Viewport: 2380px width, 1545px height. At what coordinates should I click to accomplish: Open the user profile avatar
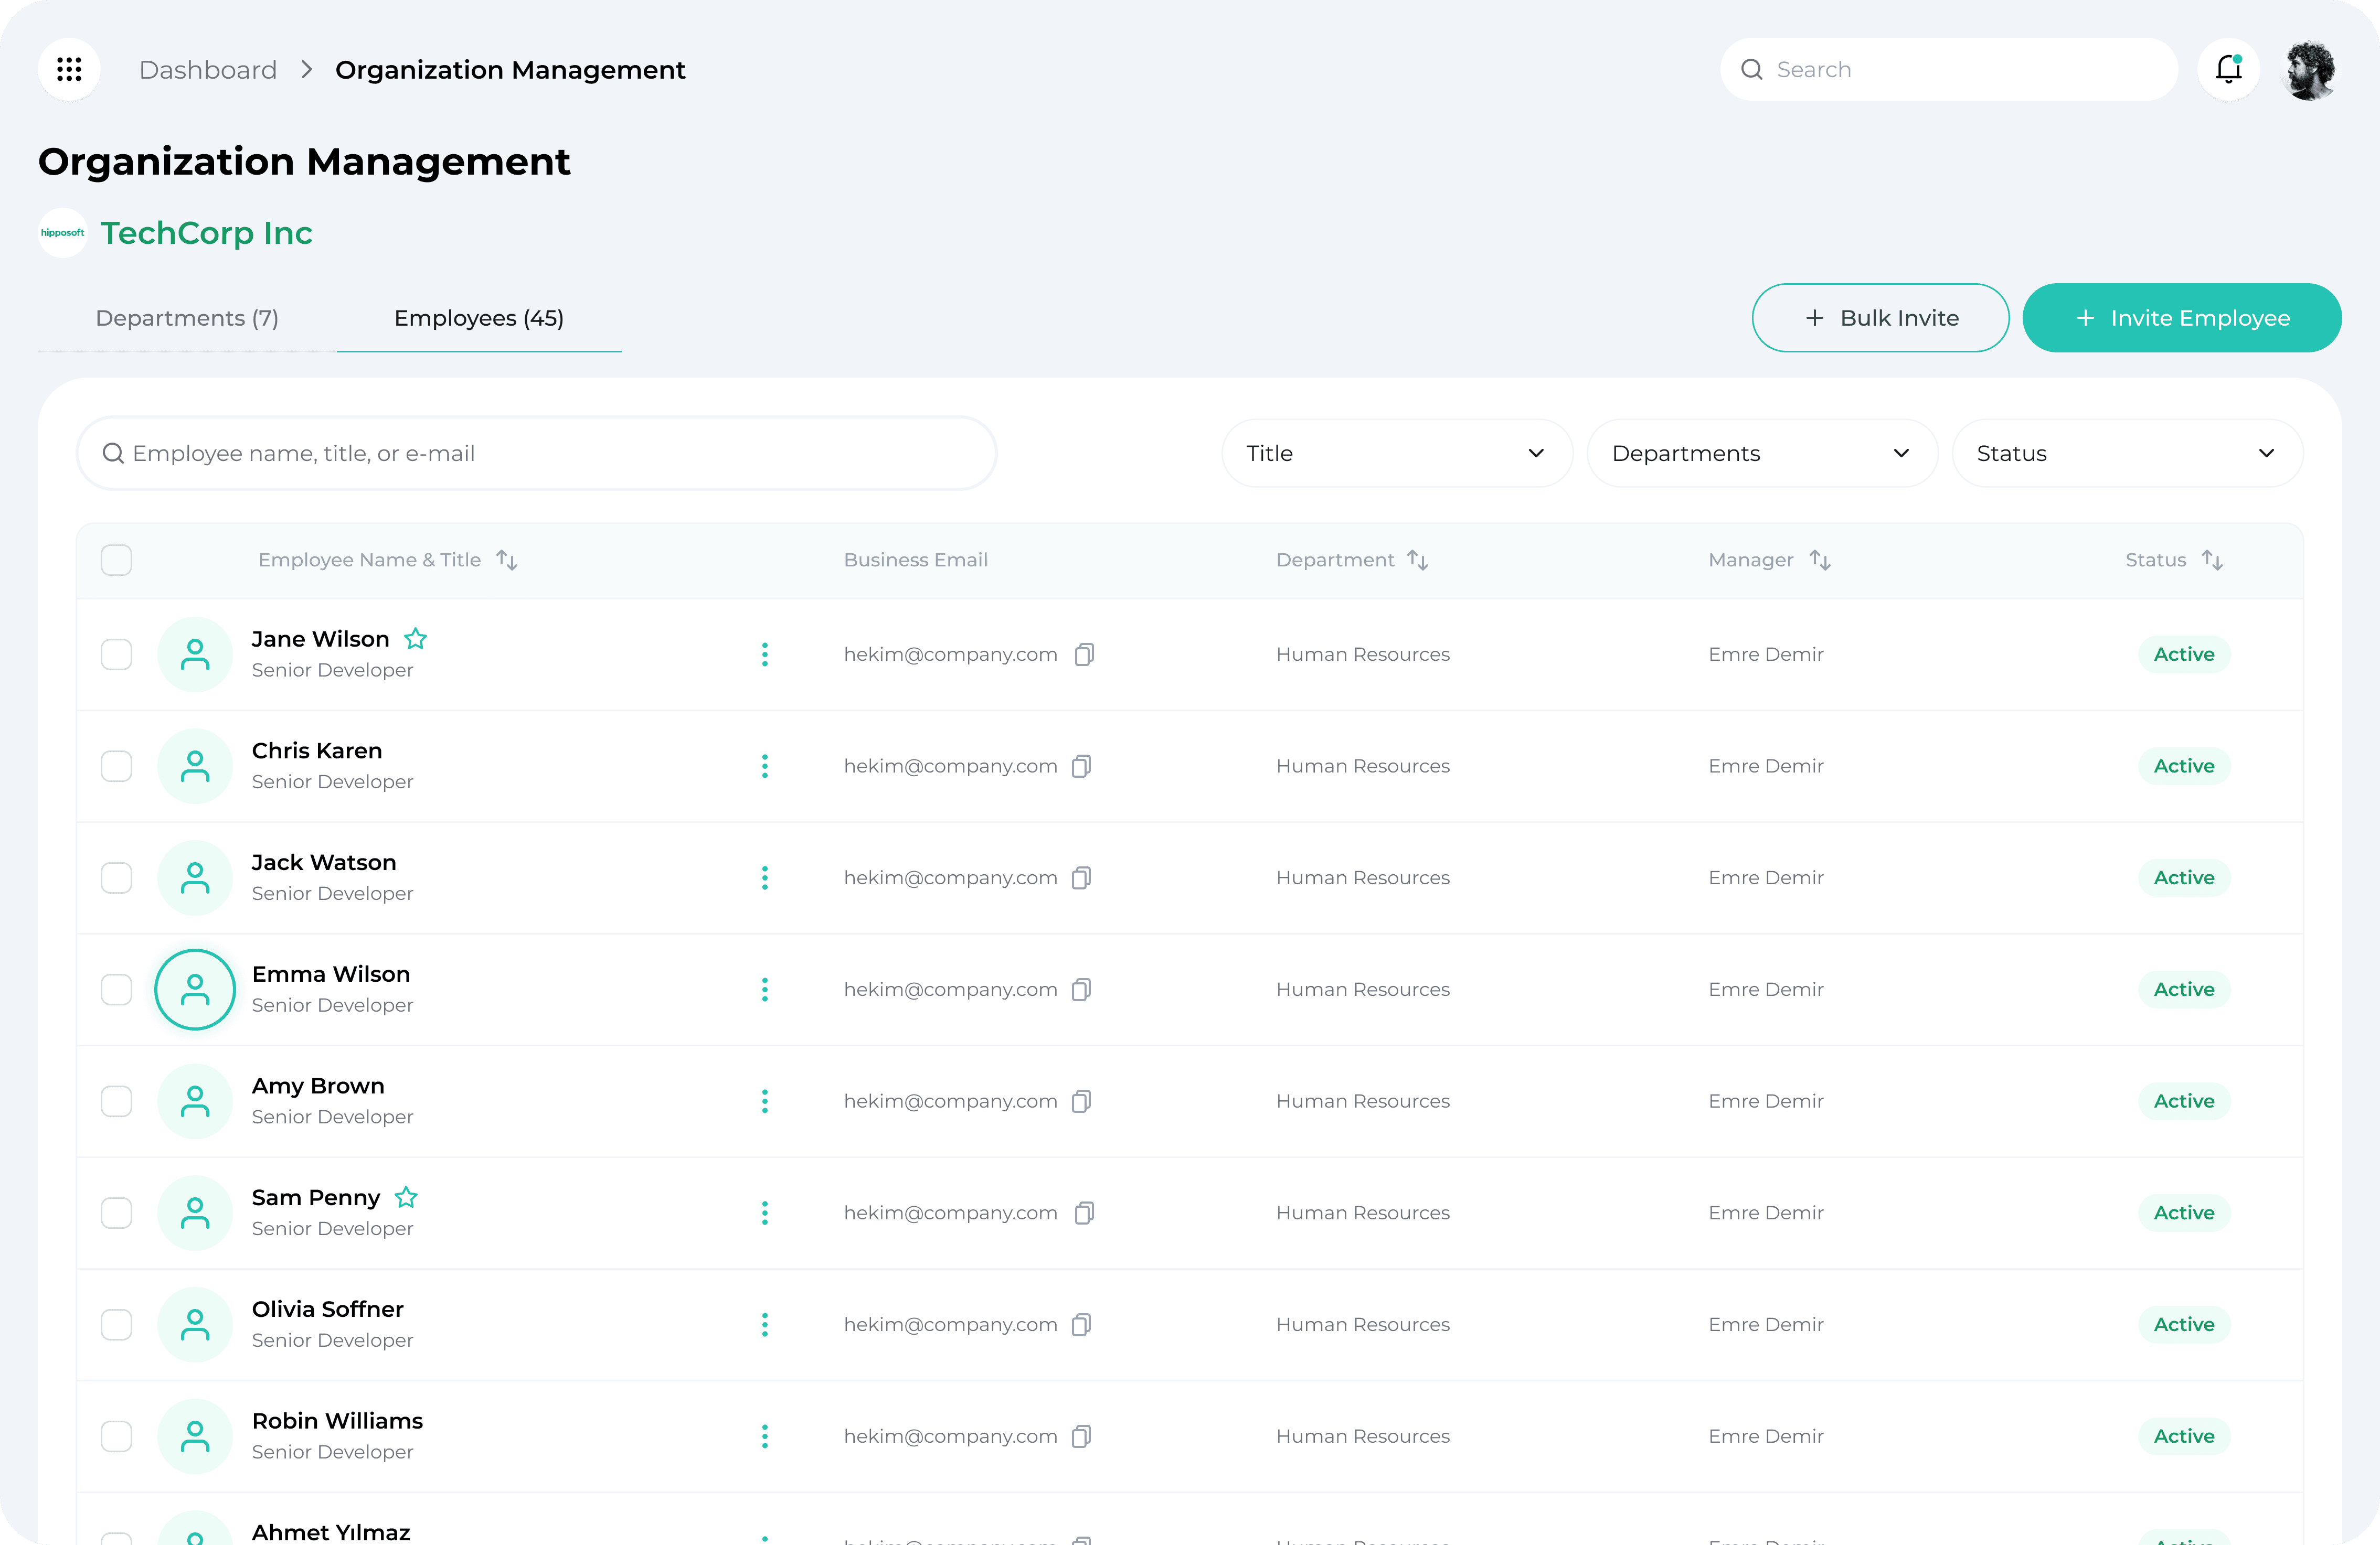2310,69
